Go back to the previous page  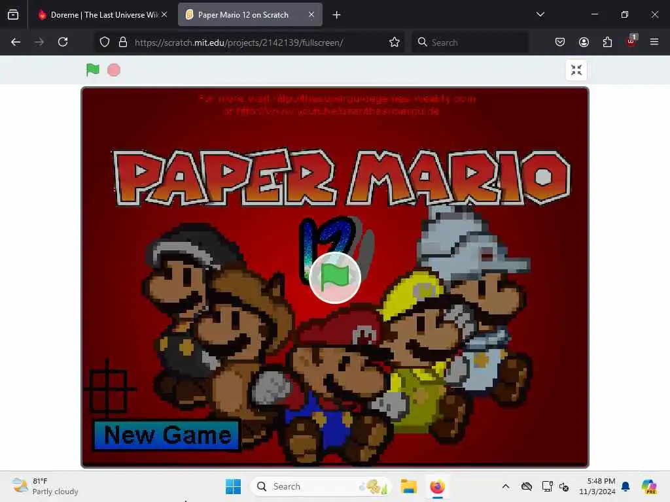pyautogui.click(x=16, y=42)
